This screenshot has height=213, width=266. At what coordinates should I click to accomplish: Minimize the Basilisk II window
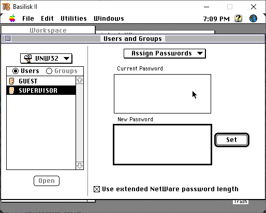[206, 7]
